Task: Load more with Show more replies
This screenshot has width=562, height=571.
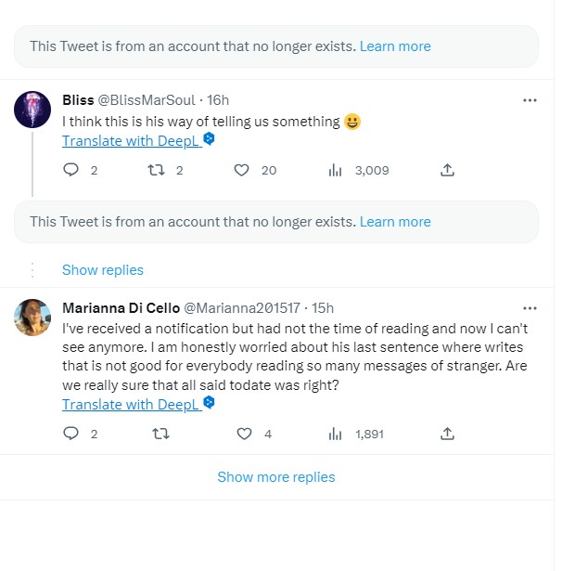Action: click(x=275, y=477)
